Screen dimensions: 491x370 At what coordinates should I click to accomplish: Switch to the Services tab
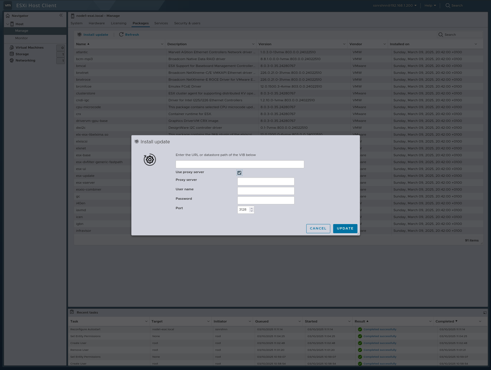coord(161,23)
